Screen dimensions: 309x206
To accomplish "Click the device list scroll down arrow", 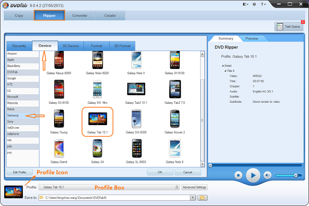I will 203,164.
